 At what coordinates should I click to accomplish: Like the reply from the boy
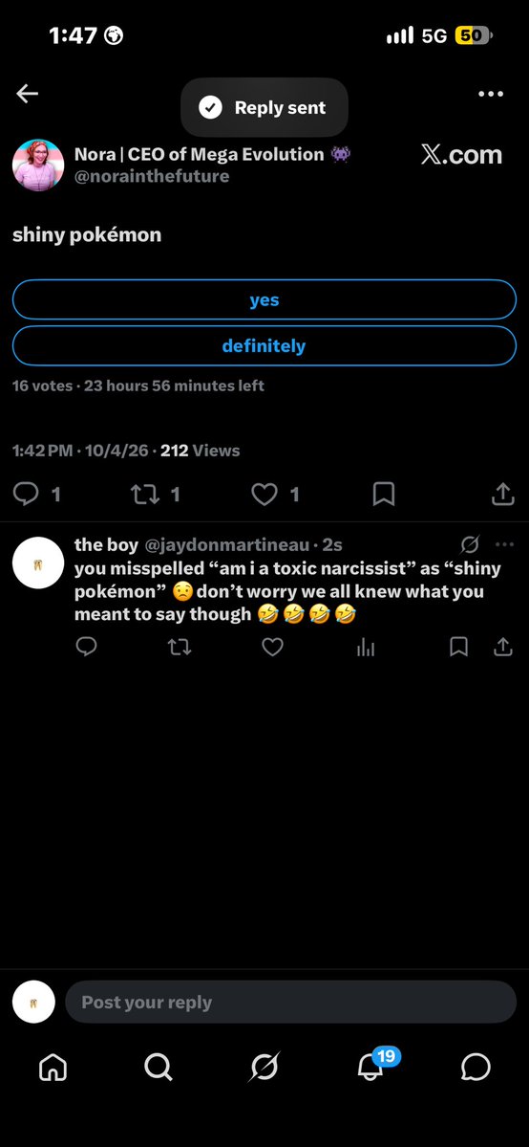click(272, 647)
